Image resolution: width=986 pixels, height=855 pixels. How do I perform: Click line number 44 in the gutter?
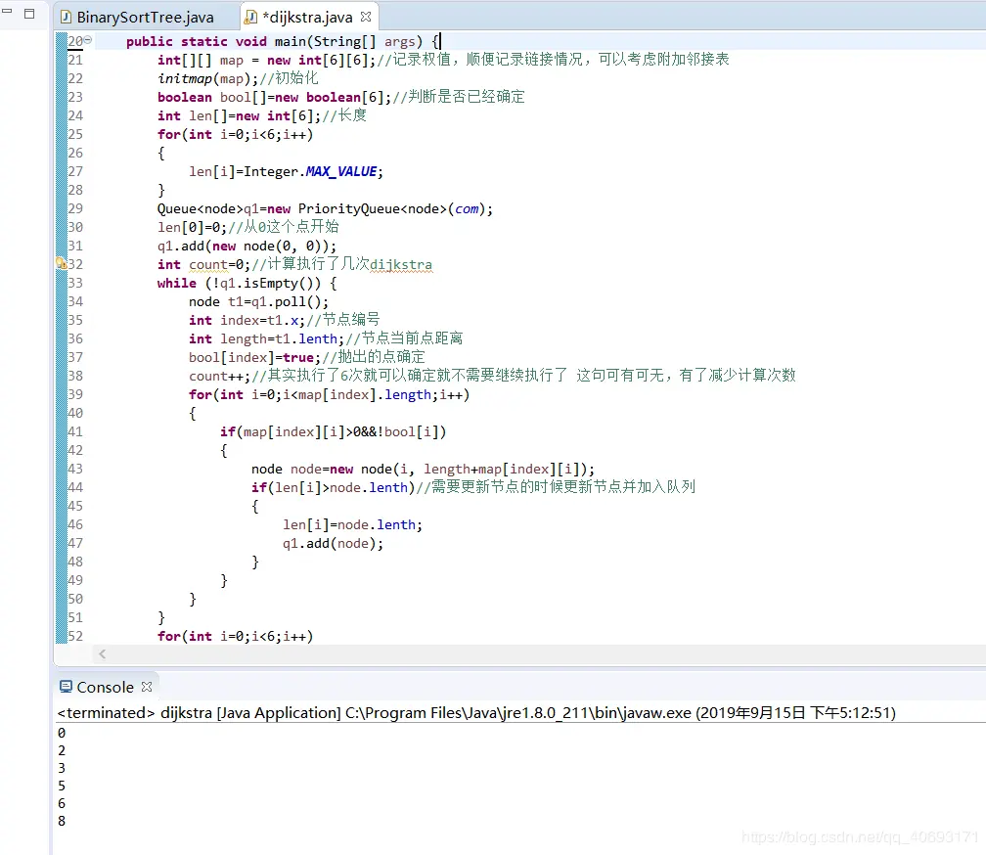[x=75, y=487]
